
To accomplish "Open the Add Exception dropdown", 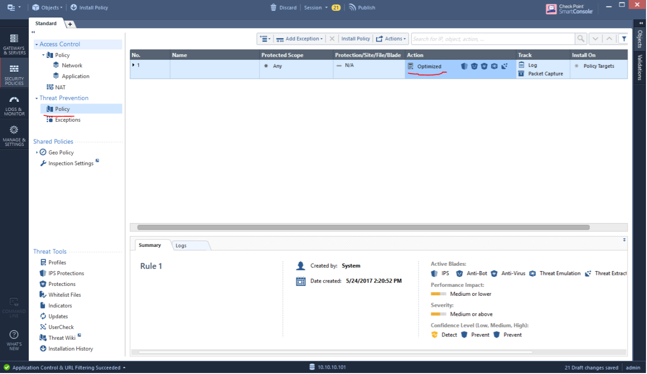I will 299,39.
